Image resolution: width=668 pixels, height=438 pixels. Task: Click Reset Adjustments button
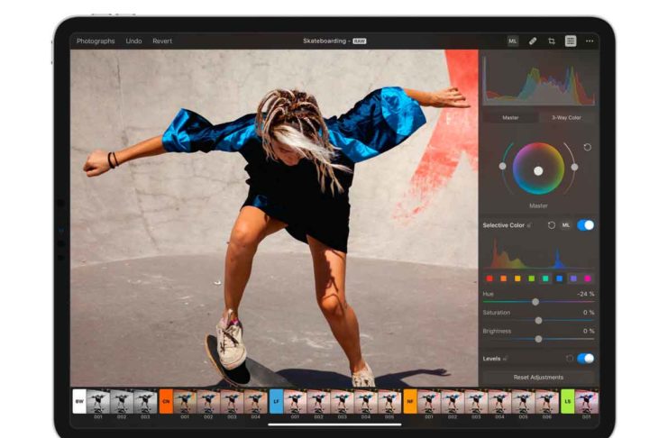tap(538, 378)
